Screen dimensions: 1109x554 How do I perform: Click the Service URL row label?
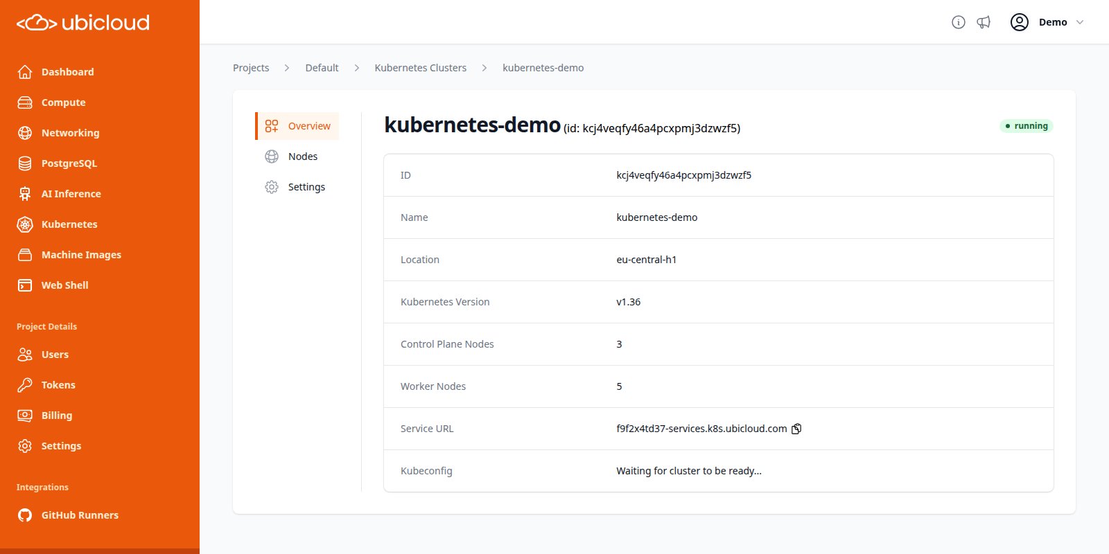(427, 429)
